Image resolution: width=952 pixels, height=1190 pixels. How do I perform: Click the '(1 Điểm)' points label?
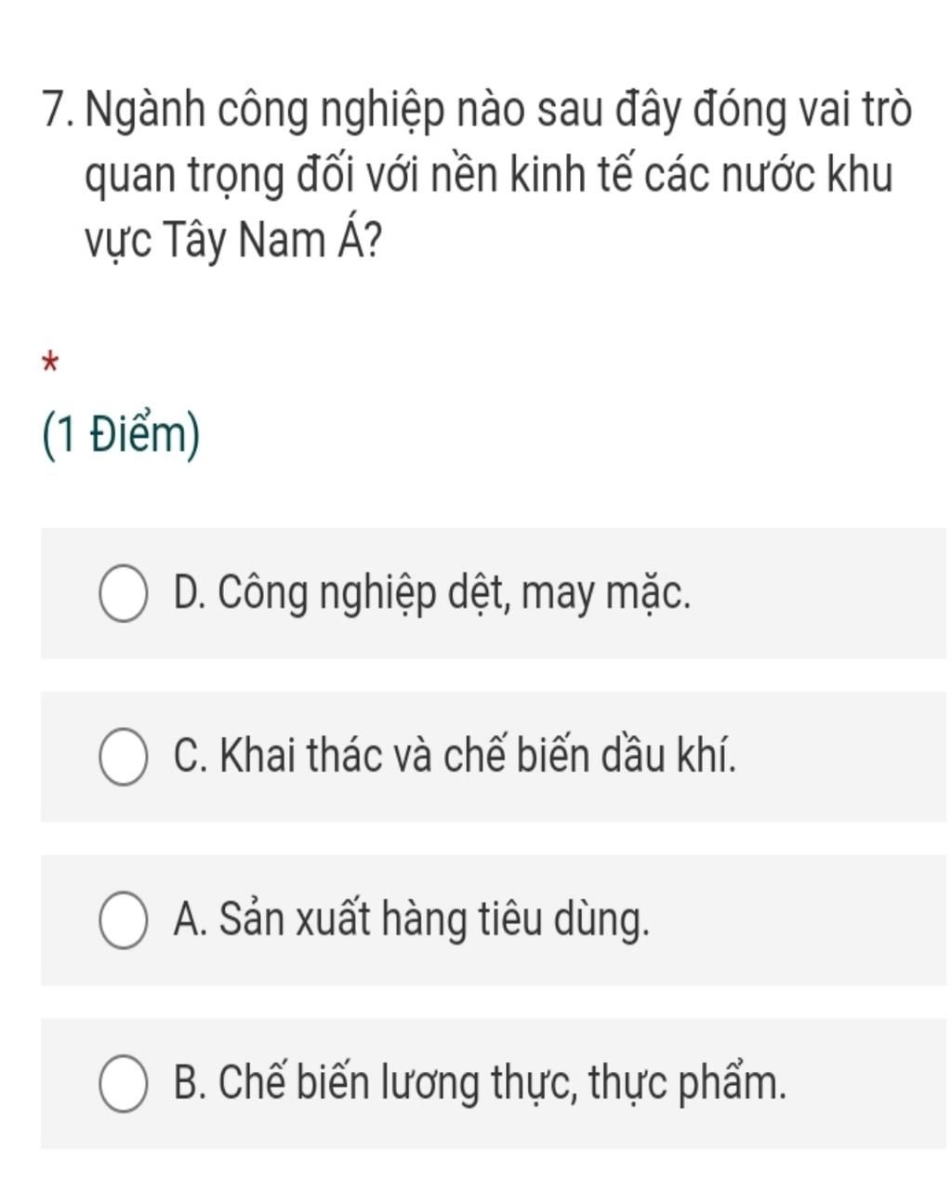(121, 436)
